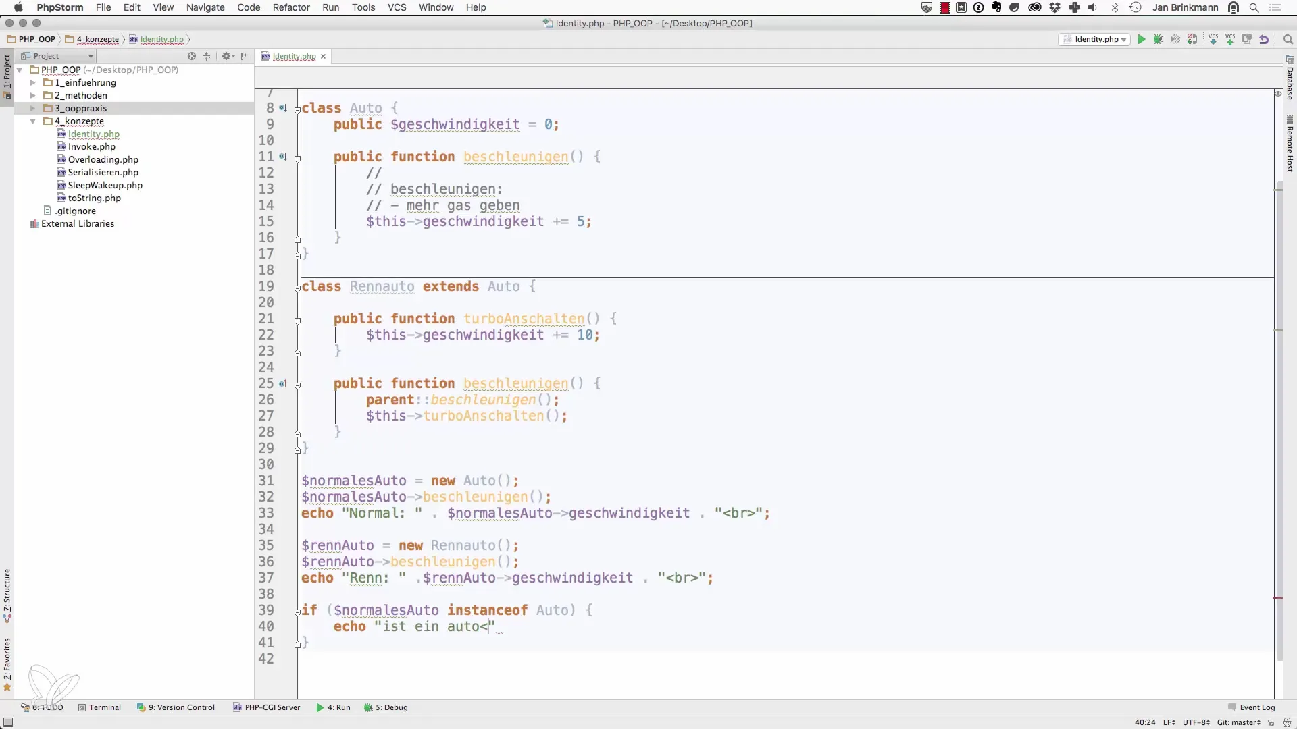The height and width of the screenshot is (729, 1297).
Task: Collapse the 4_konzepte folder
Action: pyautogui.click(x=32, y=121)
